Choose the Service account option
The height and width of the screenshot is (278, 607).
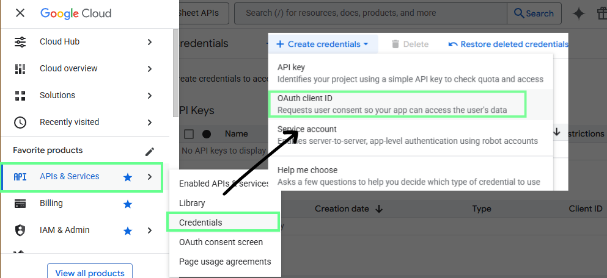click(410, 135)
